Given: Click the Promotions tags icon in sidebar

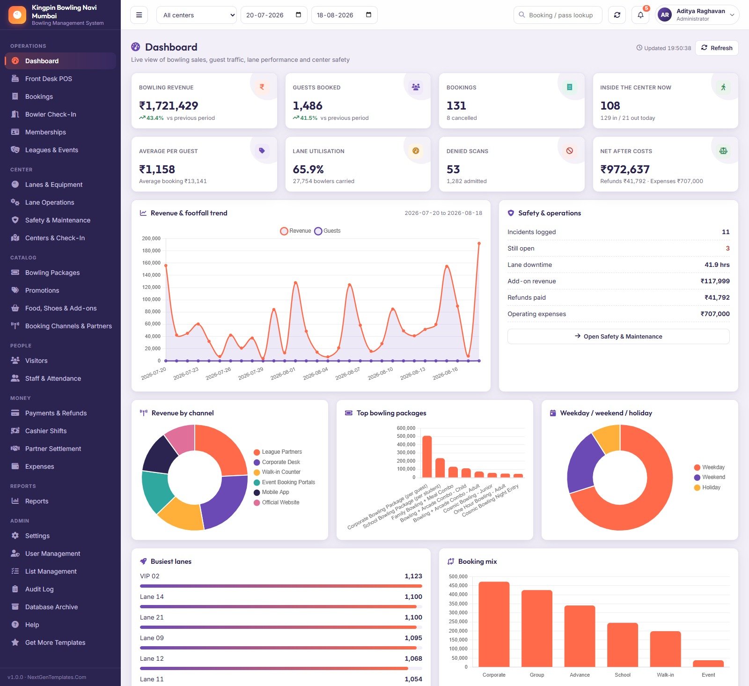Looking at the screenshot, I should (15, 290).
